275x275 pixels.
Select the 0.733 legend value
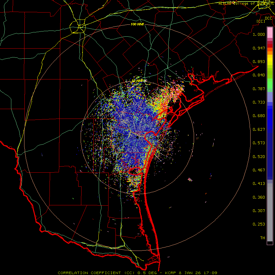pyautogui.click(x=259, y=102)
